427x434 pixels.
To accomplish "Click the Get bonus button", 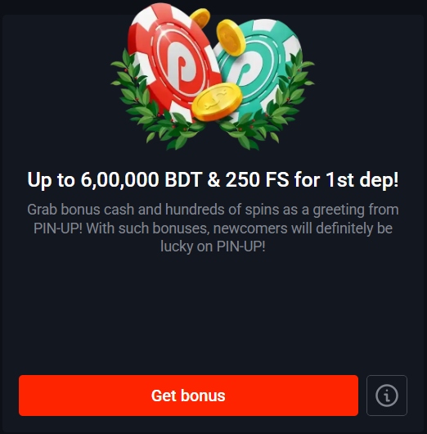I will (x=188, y=396).
